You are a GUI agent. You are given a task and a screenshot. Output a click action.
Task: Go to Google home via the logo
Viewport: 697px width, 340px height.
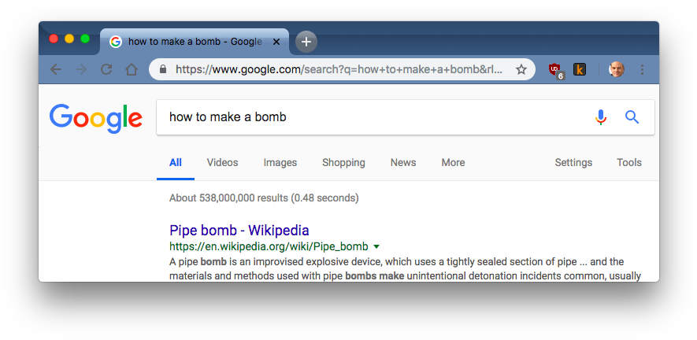point(96,119)
